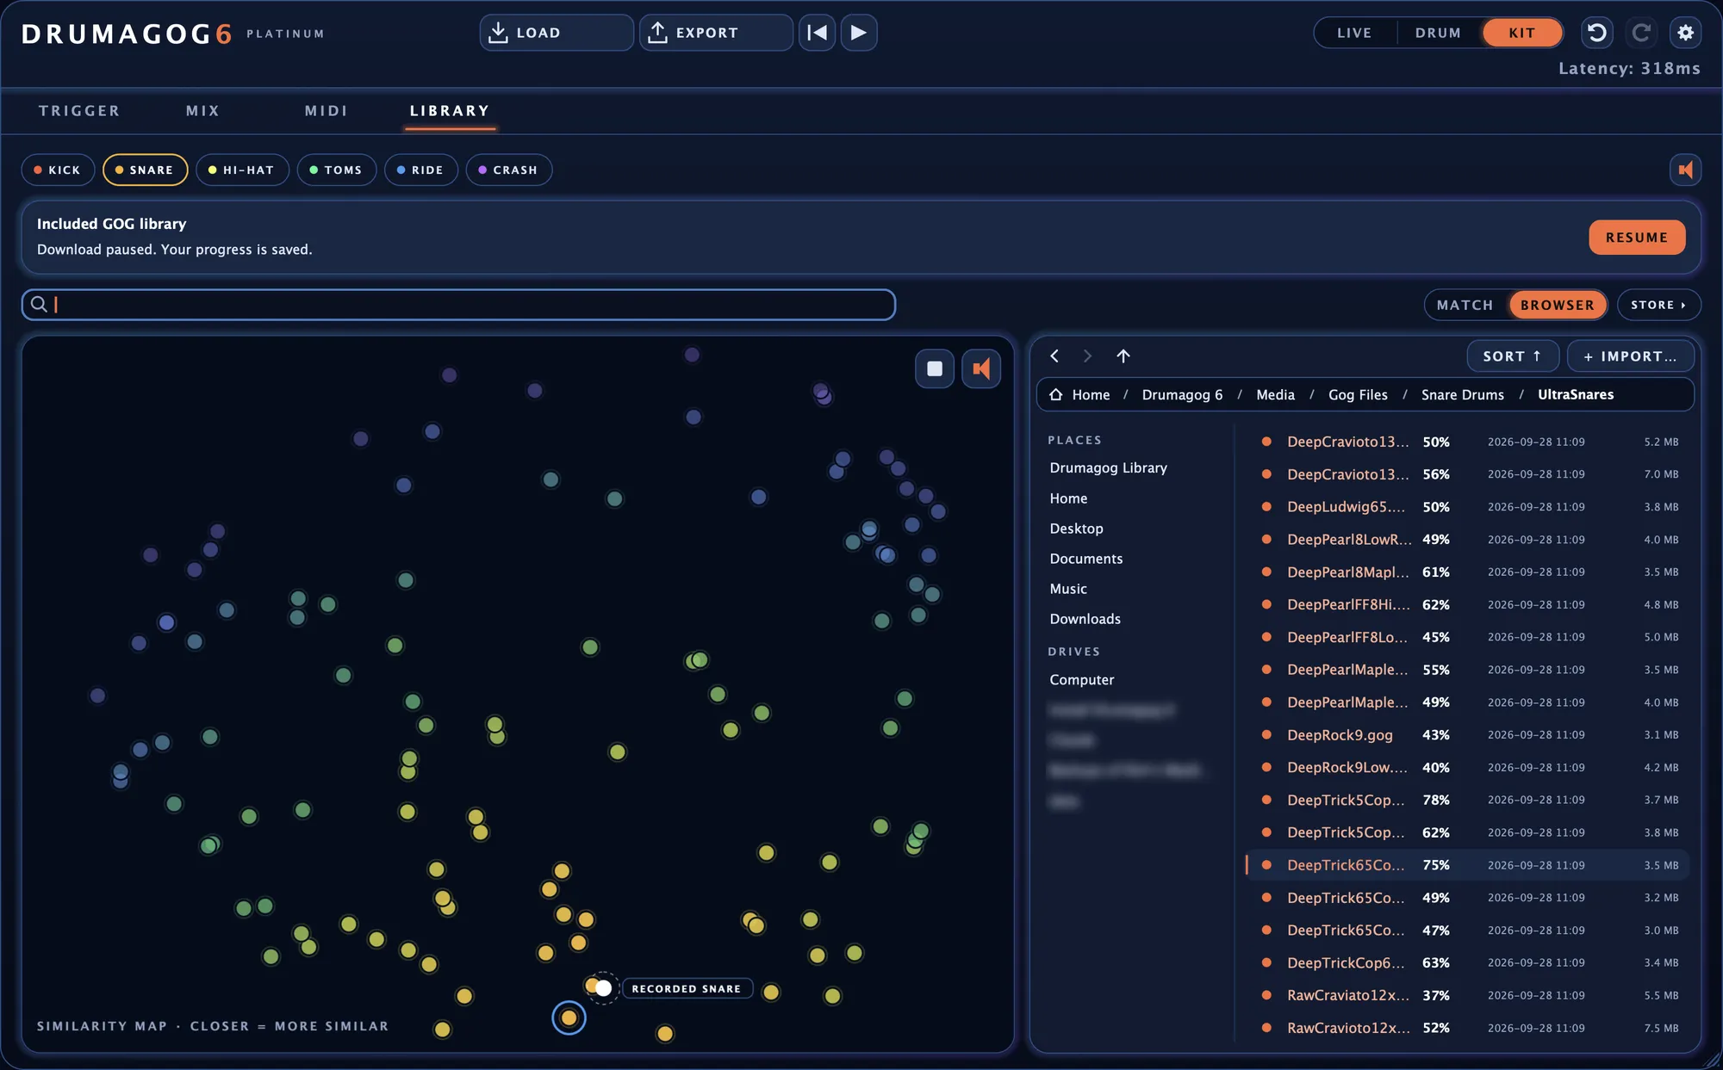Screen dimensions: 1723x1070
Task: Switch to the Match view
Action: [1465, 305]
